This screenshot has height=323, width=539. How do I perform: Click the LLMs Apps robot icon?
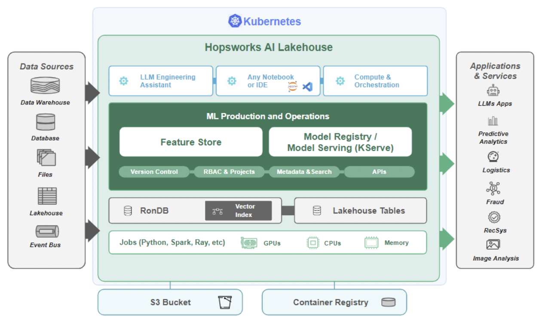493,91
